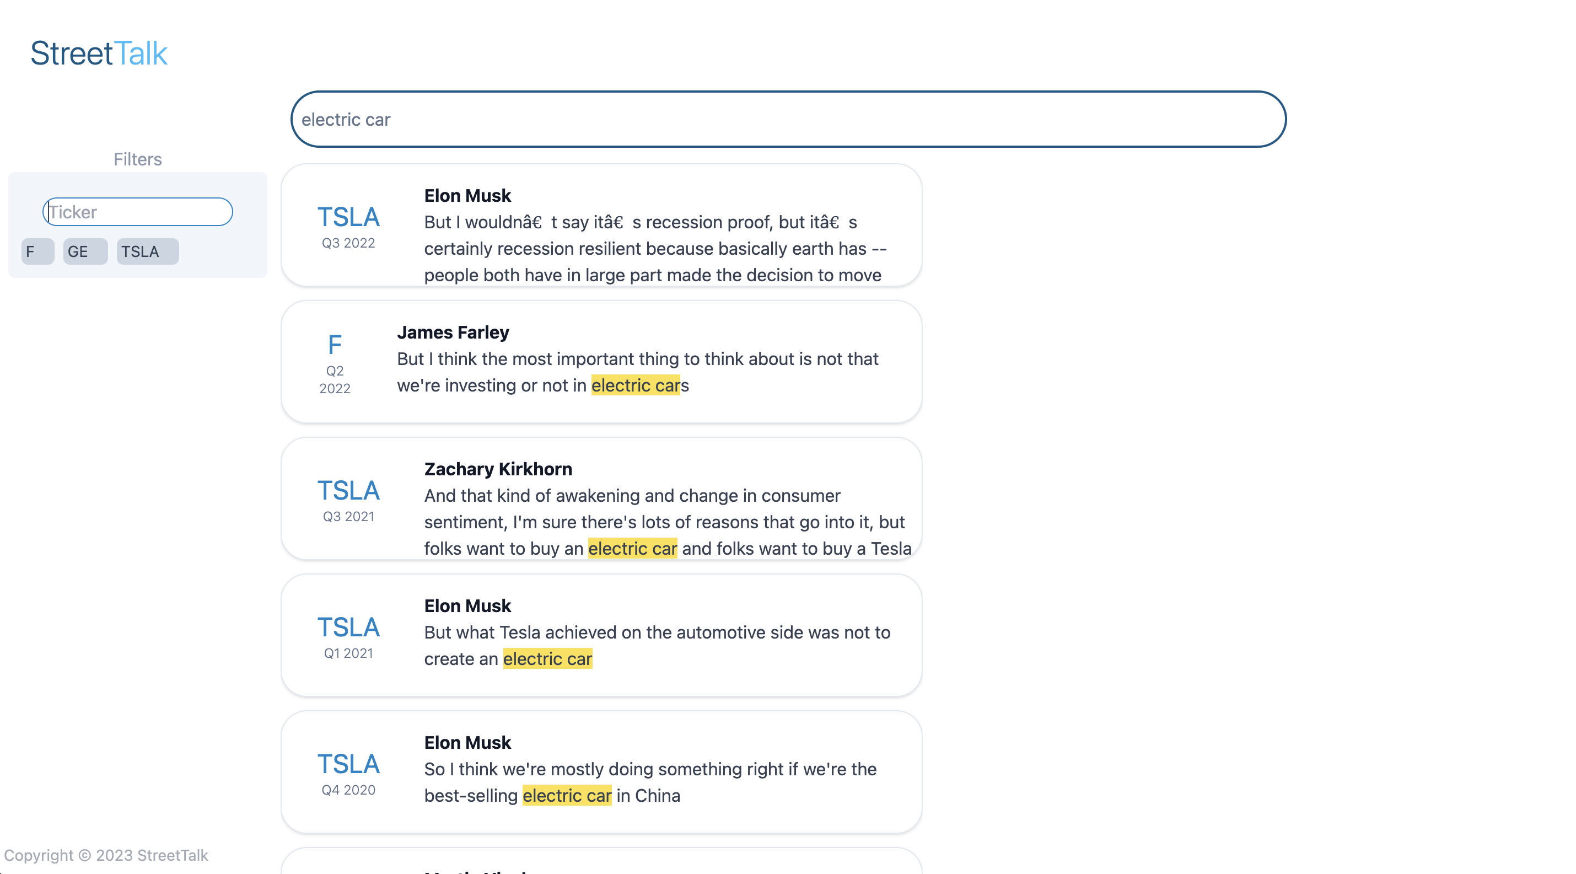Open the TSLA Q3 2021 ticker label

(x=348, y=491)
